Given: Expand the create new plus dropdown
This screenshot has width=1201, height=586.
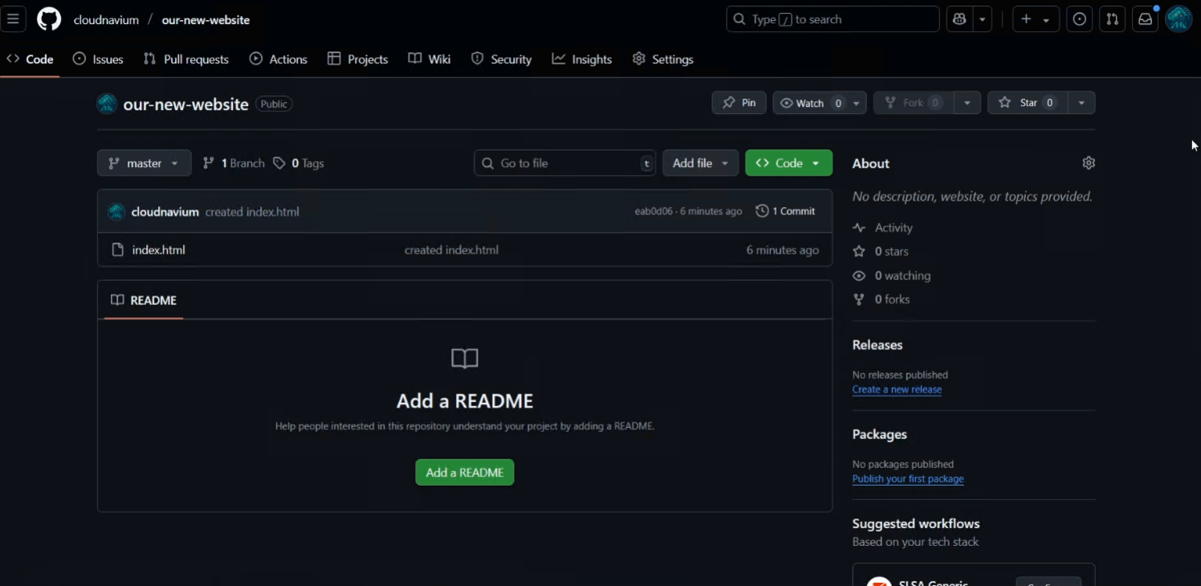Looking at the screenshot, I should 1036,19.
